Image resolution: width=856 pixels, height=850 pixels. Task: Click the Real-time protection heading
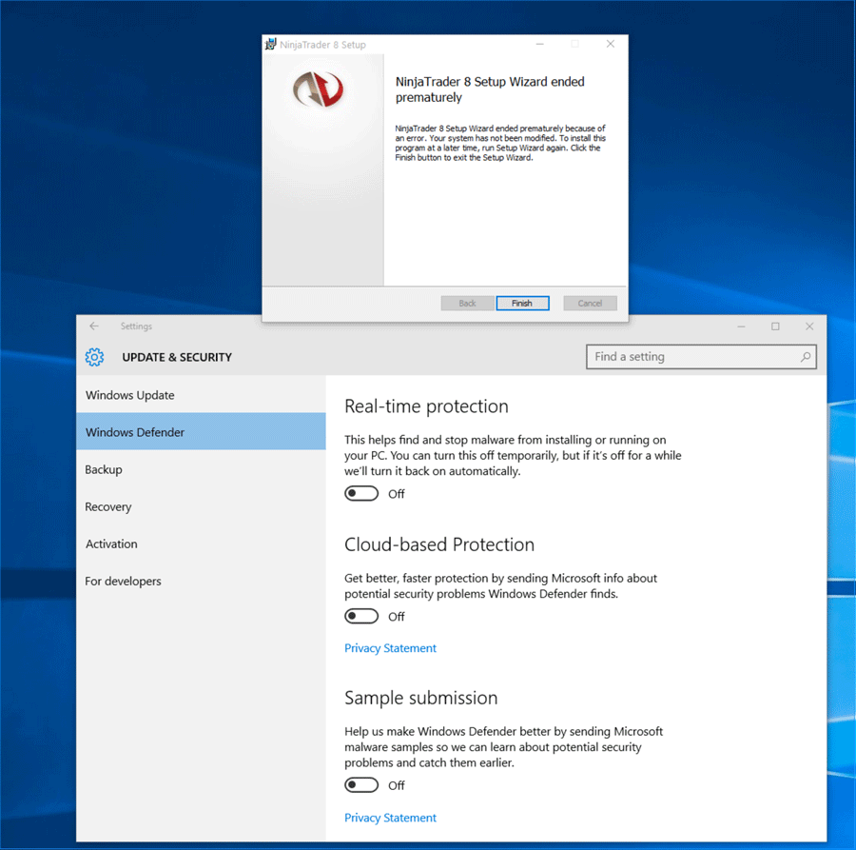[426, 406]
